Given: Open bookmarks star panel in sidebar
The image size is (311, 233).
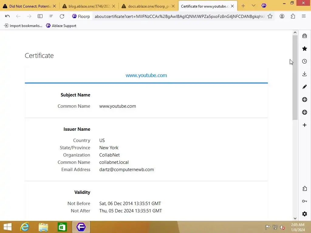Looking at the screenshot, I should pos(305,49).
